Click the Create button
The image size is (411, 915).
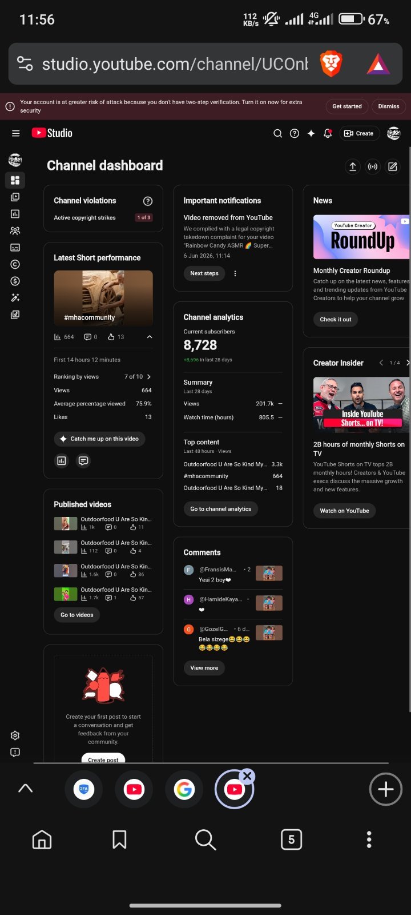(x=359, y=133)
